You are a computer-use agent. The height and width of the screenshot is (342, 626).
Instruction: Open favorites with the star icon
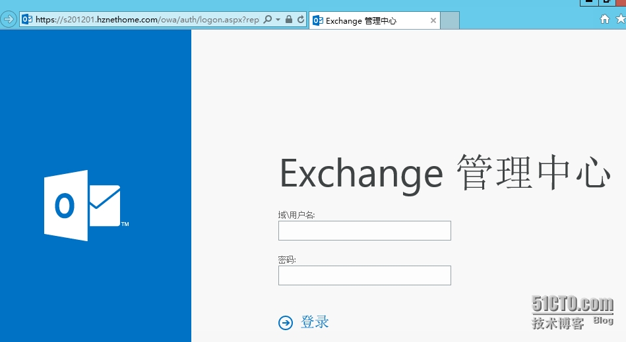click(x=621, y=18)
